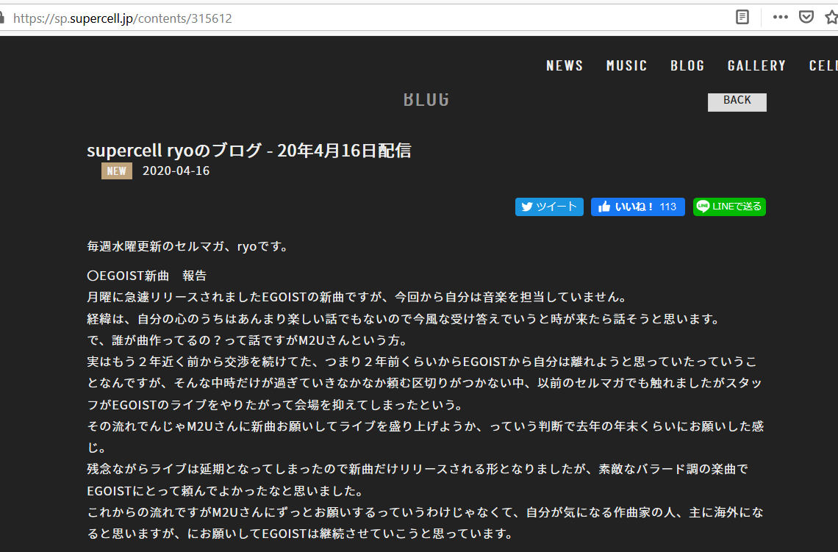Share the post with the Tweet button
This screenshot has width=838, height=552.
(549, 207)
